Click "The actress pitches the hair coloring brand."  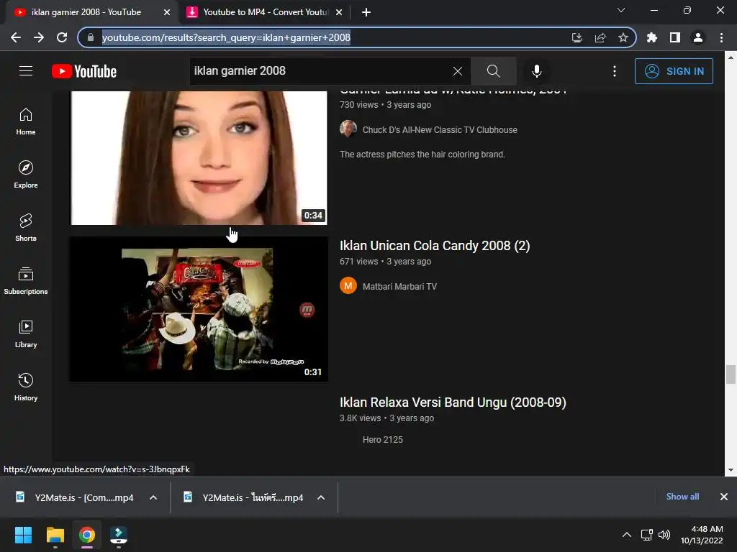422,155
